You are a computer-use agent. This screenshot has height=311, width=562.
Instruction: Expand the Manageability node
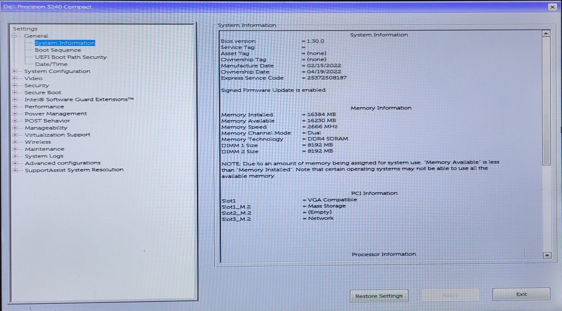[15, 128]
